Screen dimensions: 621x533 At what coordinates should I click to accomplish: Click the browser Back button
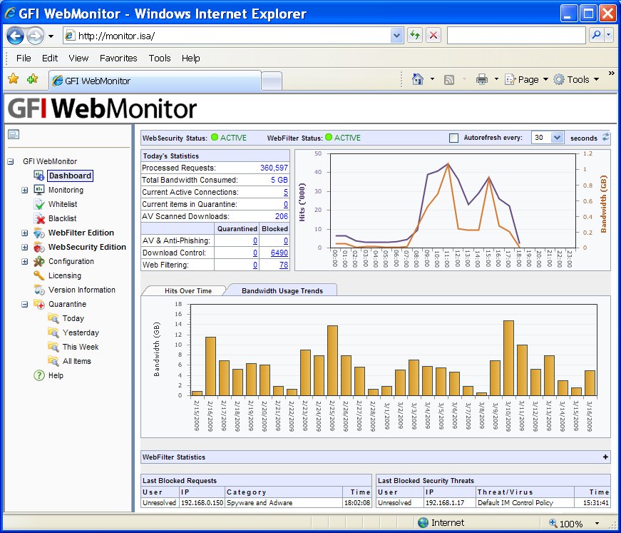tap(15, 36)
